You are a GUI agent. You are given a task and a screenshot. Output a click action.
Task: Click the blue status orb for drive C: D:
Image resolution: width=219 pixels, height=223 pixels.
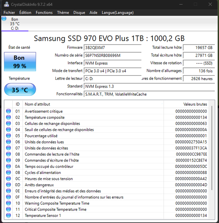4,19
